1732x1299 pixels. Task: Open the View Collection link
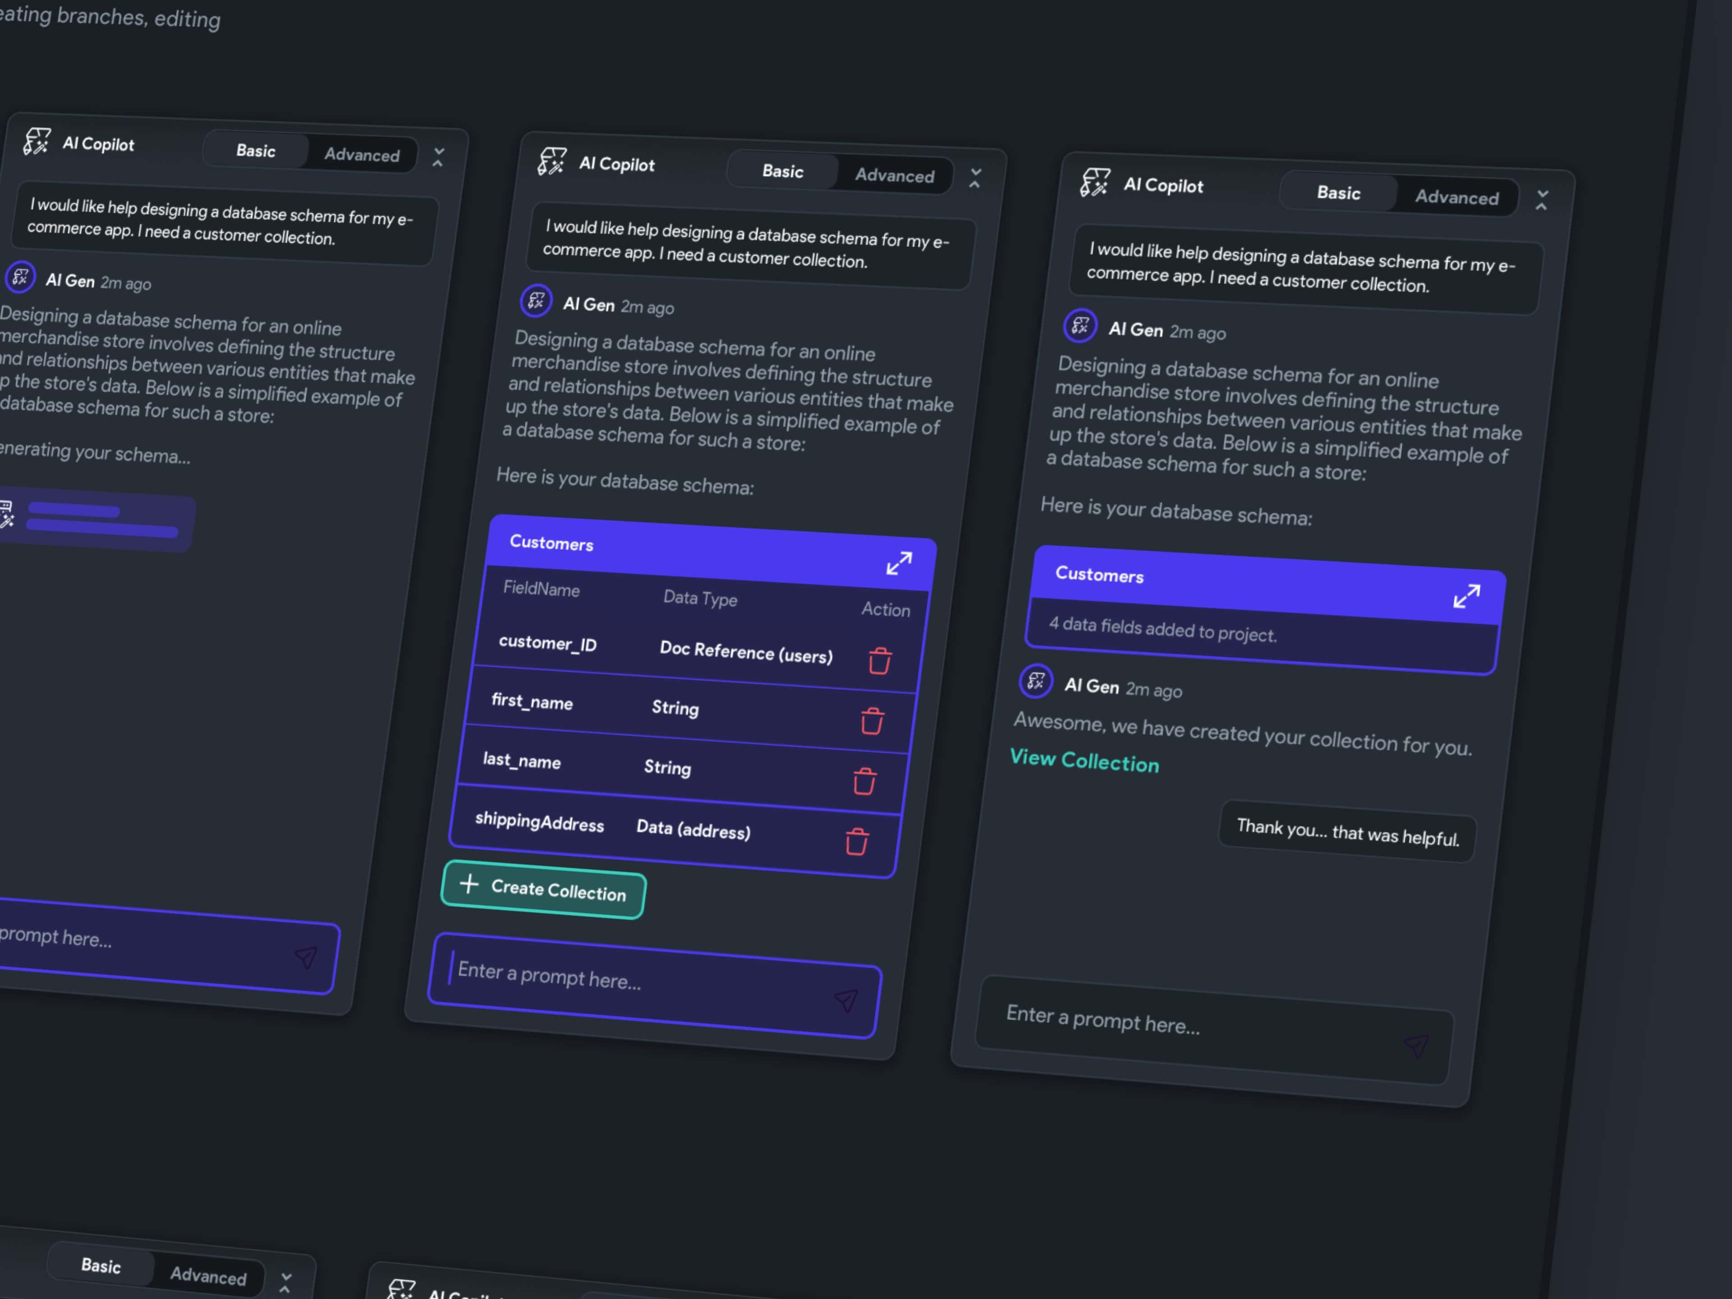point(1084,760)
